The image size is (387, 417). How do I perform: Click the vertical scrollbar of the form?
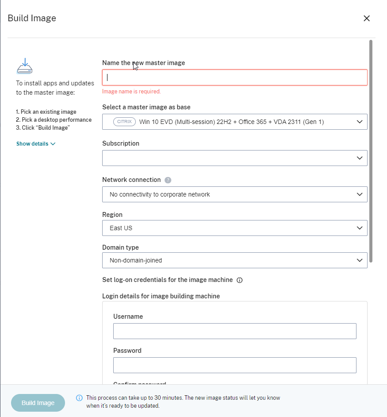click(371, 151)
